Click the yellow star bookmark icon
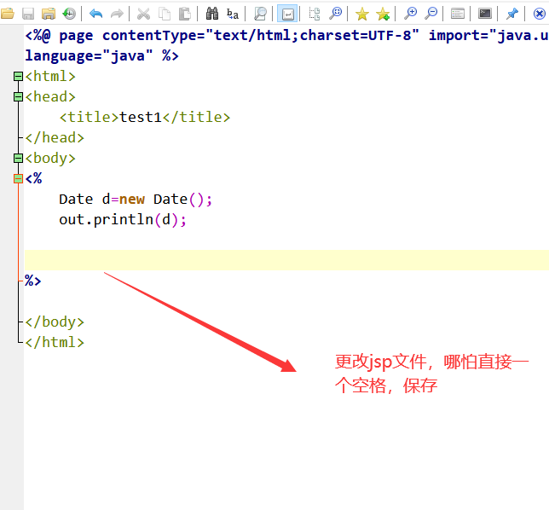 point(362,14)
